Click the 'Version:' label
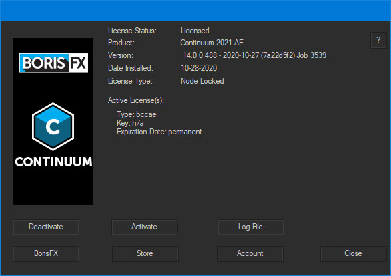Viewport: 391px width, 276px height. 121,55
